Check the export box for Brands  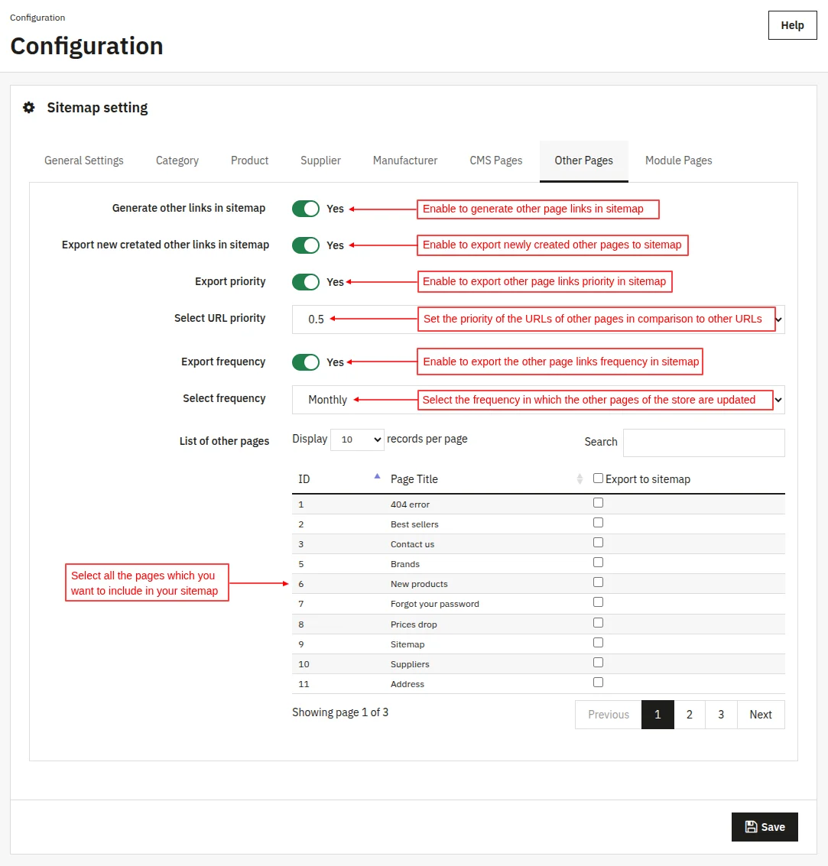(598, 563)
